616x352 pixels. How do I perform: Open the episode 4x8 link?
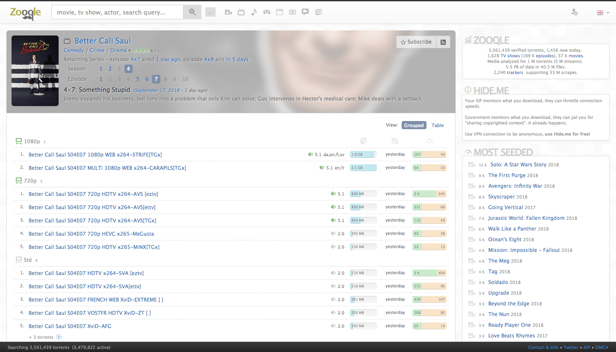[x=209, y=59]
